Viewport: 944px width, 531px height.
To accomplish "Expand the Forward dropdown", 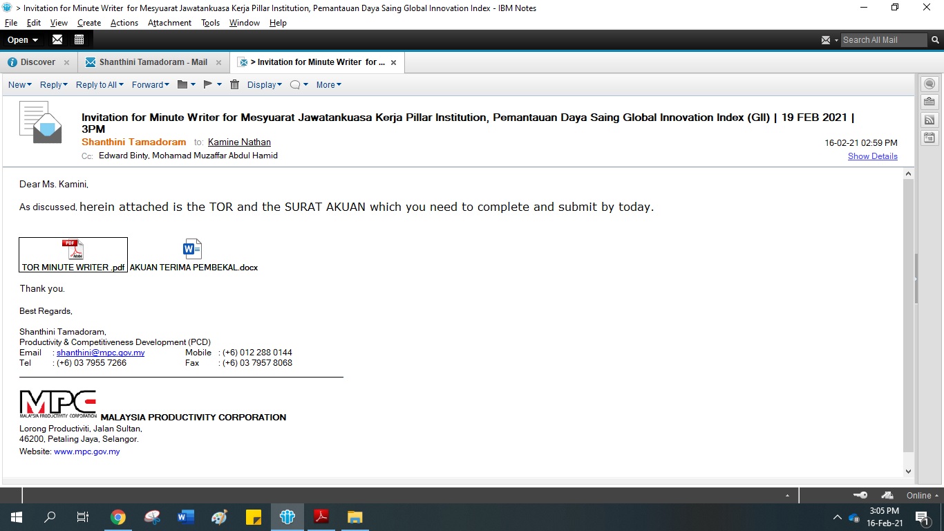I will tap(151, 84).
